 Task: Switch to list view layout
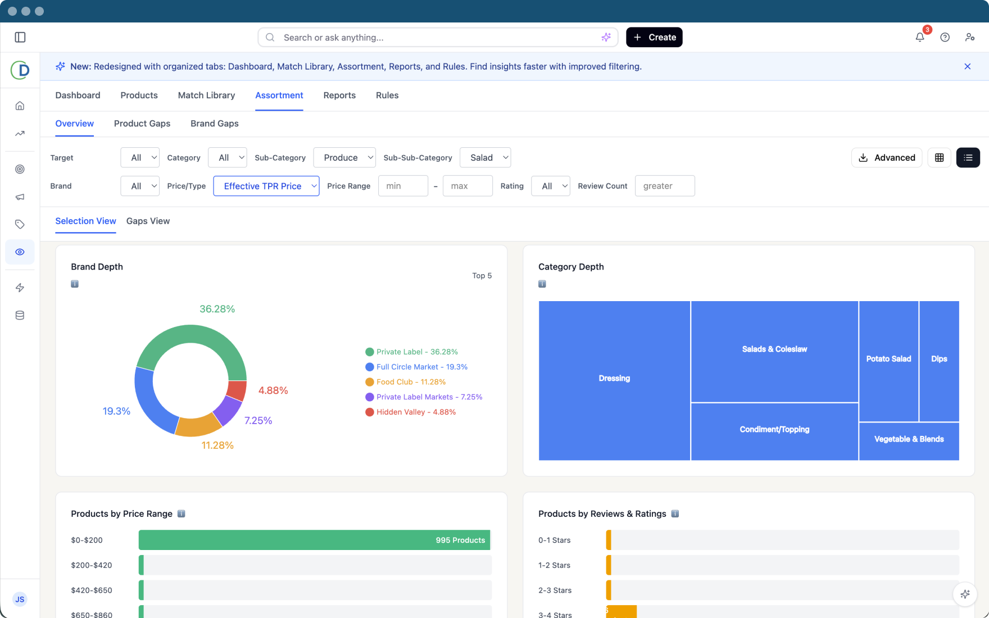pos(968,158)
